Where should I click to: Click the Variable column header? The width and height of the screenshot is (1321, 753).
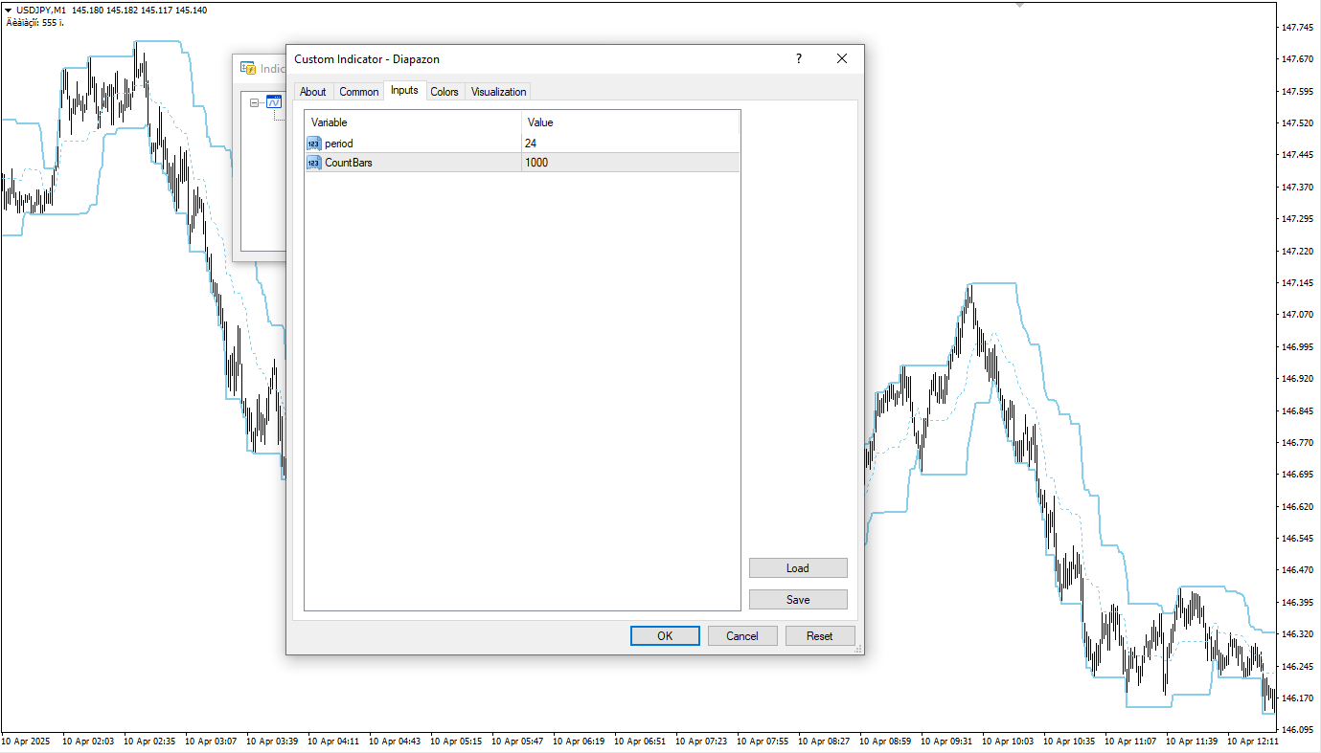tap(413, 122)
